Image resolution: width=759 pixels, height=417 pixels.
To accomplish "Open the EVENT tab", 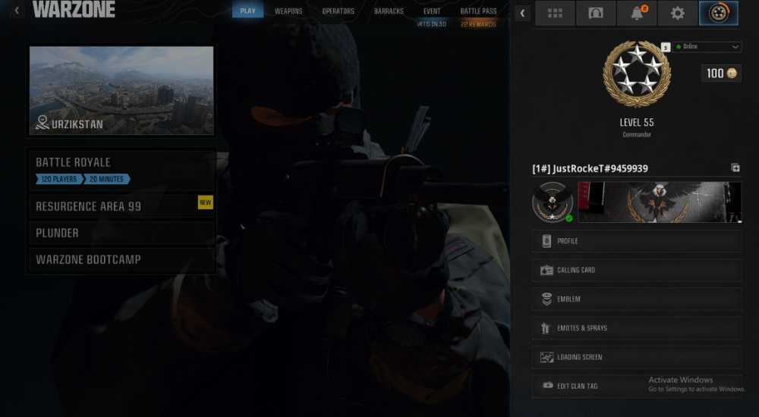I will coord(432,11).
